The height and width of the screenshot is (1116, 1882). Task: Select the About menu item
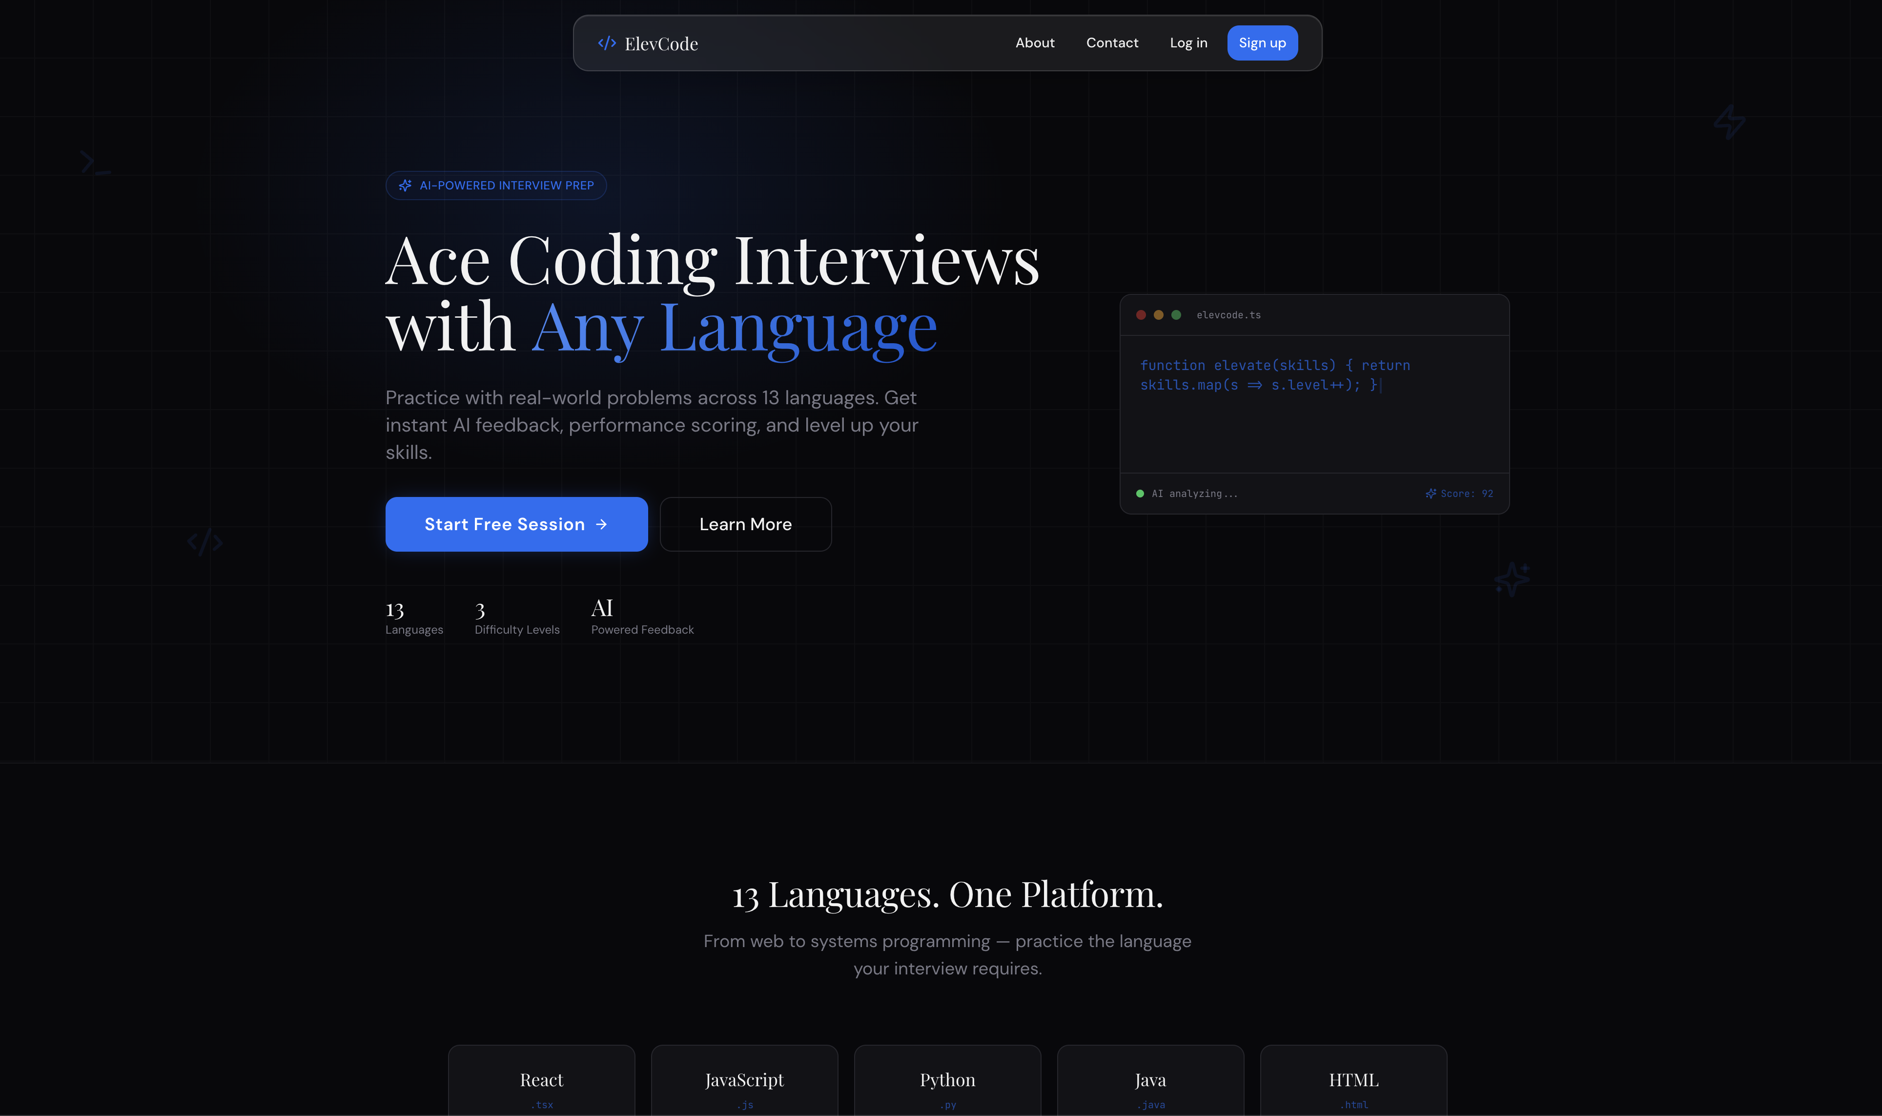coord(1035,43)
